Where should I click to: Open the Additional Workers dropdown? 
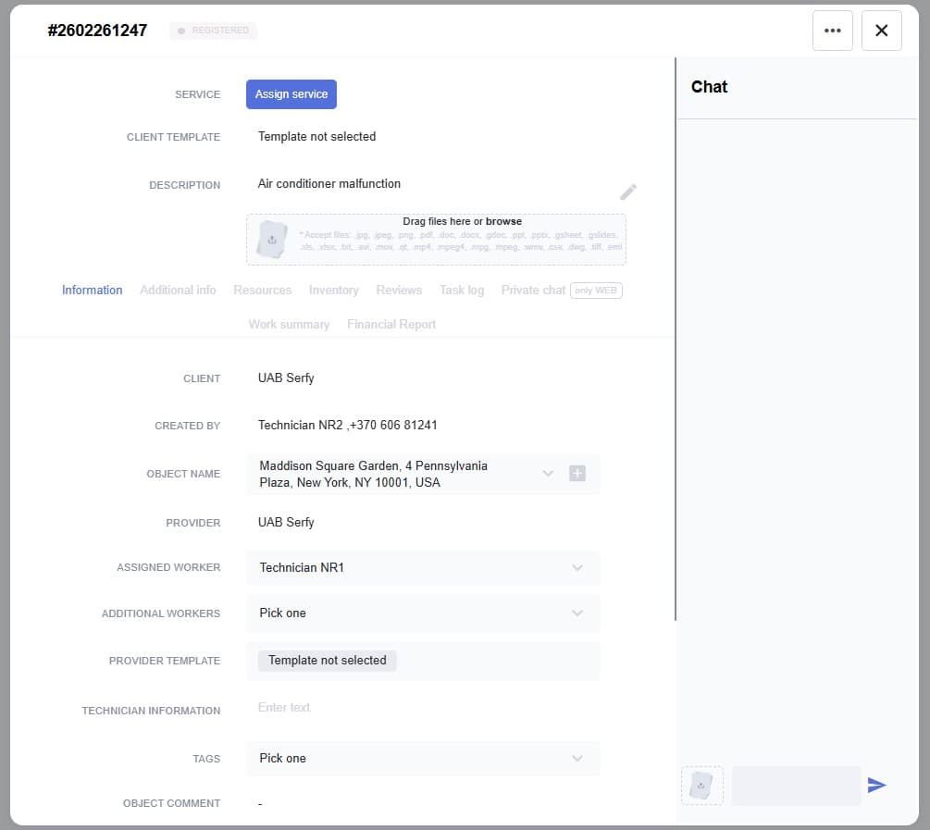577,613
